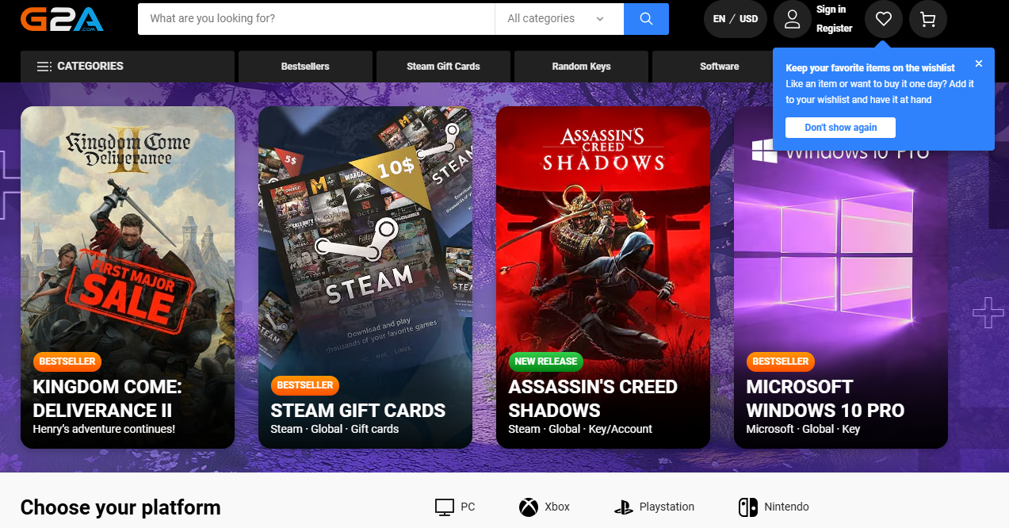Click the G2A logo

[x=62, y=18]
